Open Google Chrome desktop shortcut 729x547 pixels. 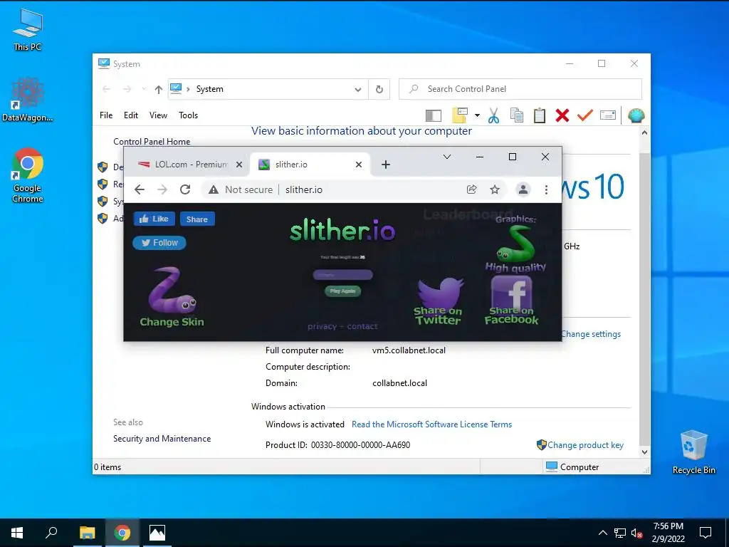28,175
